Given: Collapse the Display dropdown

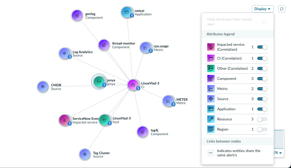Looking at the screenshot, I should click(262, 9).
